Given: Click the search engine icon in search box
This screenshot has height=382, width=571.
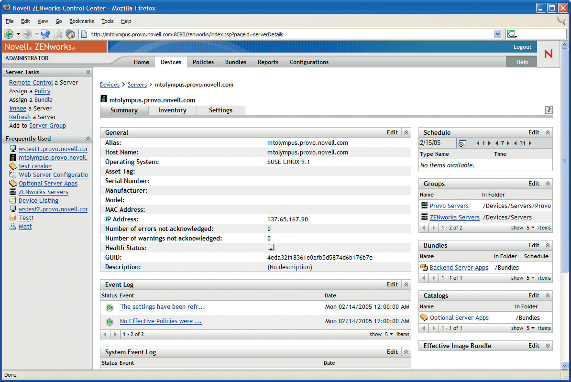Looking at the screenshot, I should (x=512, y=34).
